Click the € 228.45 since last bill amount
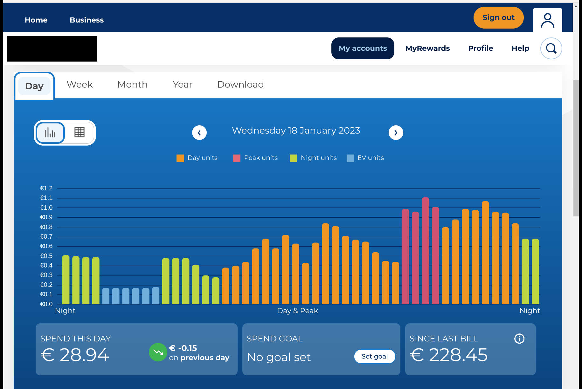The height and width of the screenshot is (389, 582). (448, 355)
